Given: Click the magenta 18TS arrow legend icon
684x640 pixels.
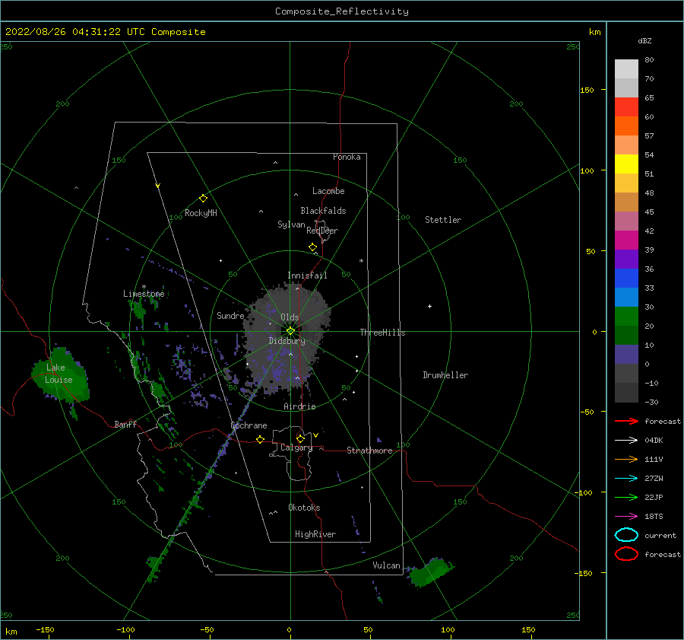Looking at the screenshot, I should click(x=626, y=517).
